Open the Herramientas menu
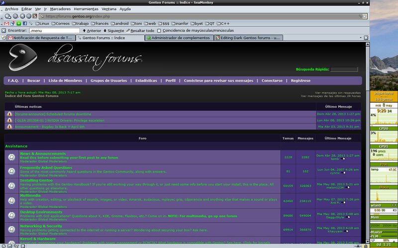 (x=86, y=9)
